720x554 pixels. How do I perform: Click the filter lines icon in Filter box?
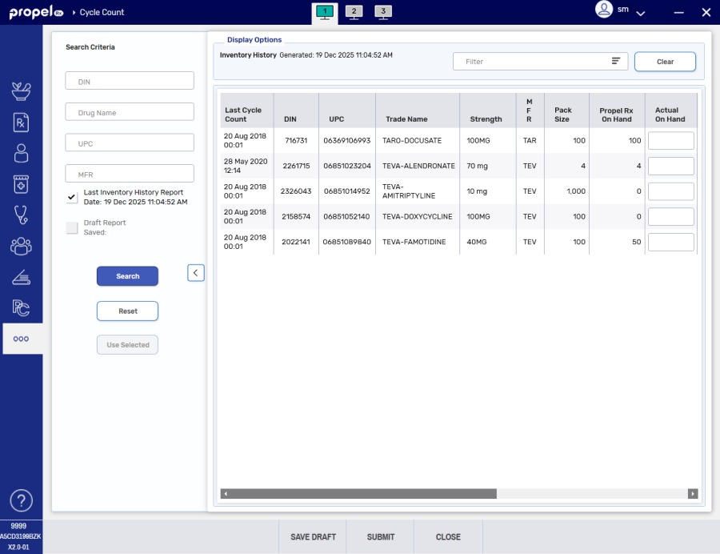[x=616, y=62]
